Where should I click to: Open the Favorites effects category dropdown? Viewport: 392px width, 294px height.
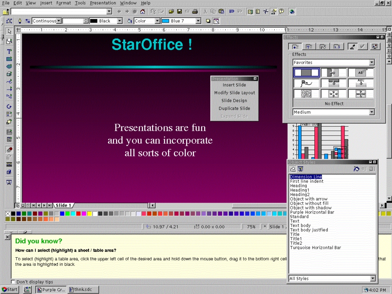tap(371, 62)
